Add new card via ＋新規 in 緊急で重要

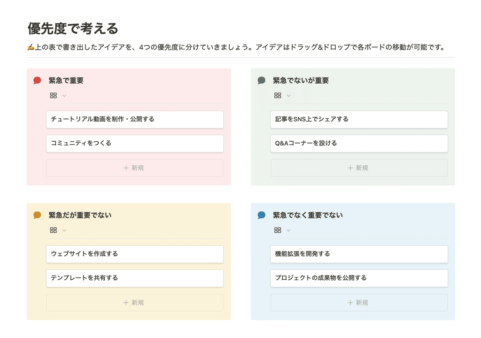point(135,168)
